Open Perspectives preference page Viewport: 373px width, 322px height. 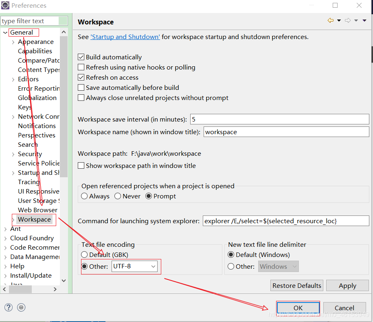[37, 135]
